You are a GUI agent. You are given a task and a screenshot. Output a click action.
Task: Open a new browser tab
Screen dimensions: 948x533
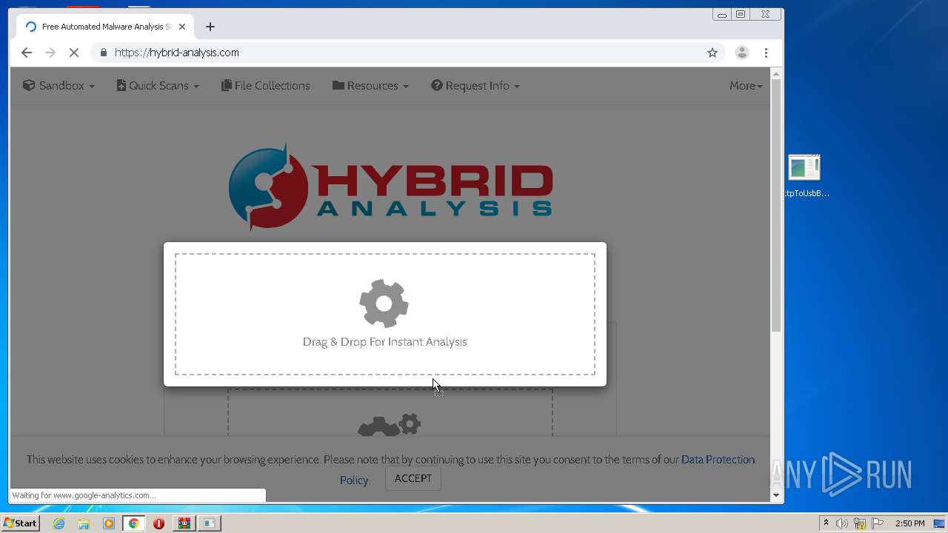(x=210, y=27)
